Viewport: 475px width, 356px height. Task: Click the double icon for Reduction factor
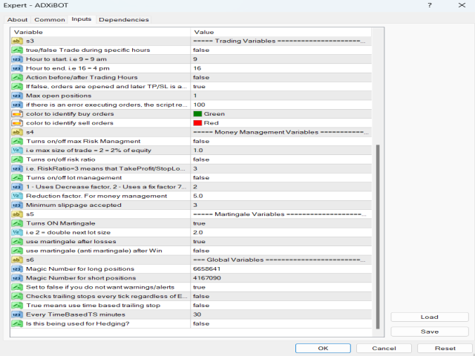[17, 196]
